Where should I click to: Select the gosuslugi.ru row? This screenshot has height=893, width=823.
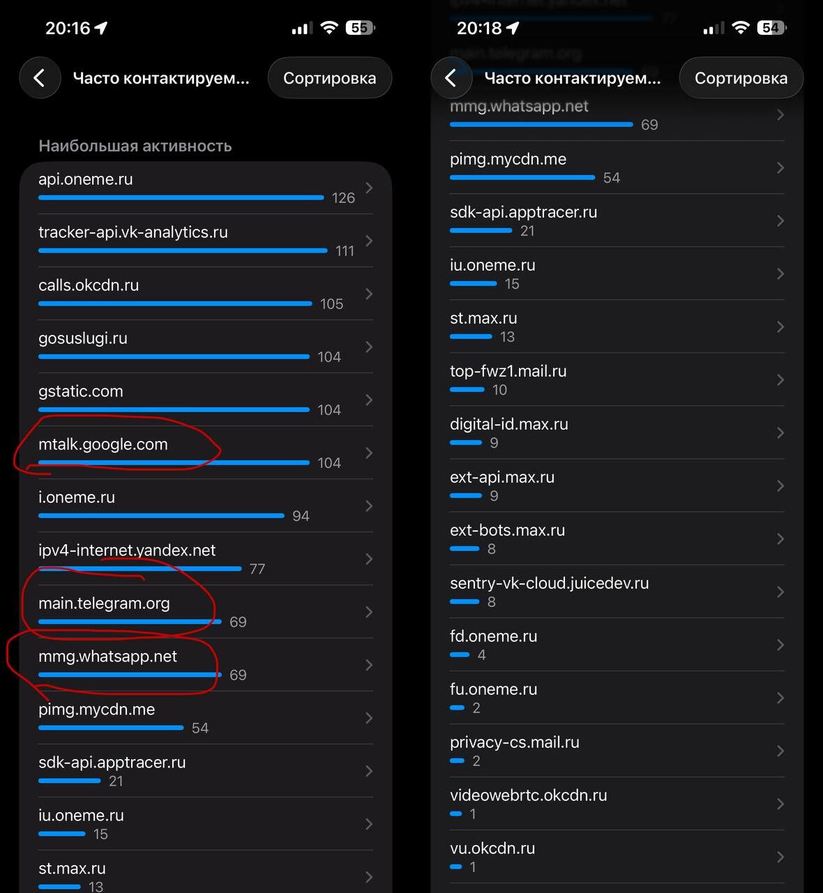204,347
